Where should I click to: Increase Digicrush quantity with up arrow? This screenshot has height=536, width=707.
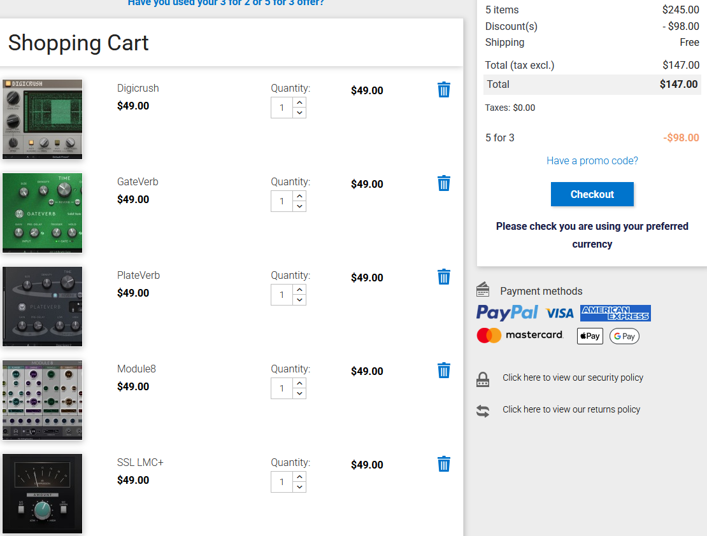tap(299, 102)
